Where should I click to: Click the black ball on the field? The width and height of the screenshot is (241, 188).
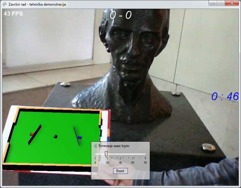[x=56, y=136]
